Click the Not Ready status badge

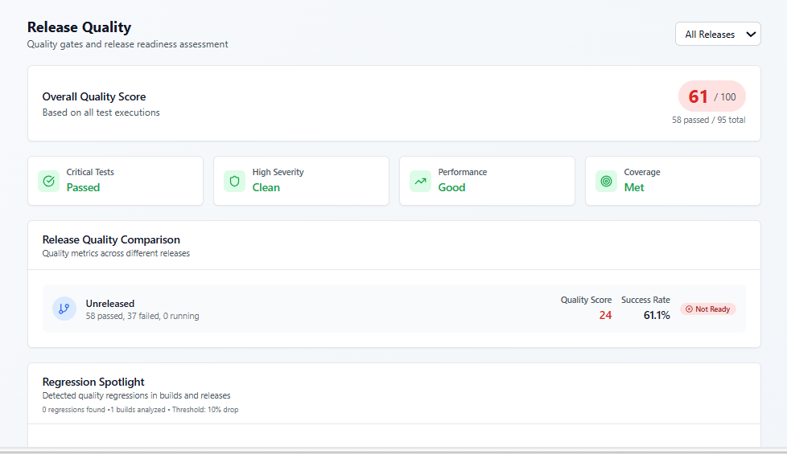click(x=708, y=309)
